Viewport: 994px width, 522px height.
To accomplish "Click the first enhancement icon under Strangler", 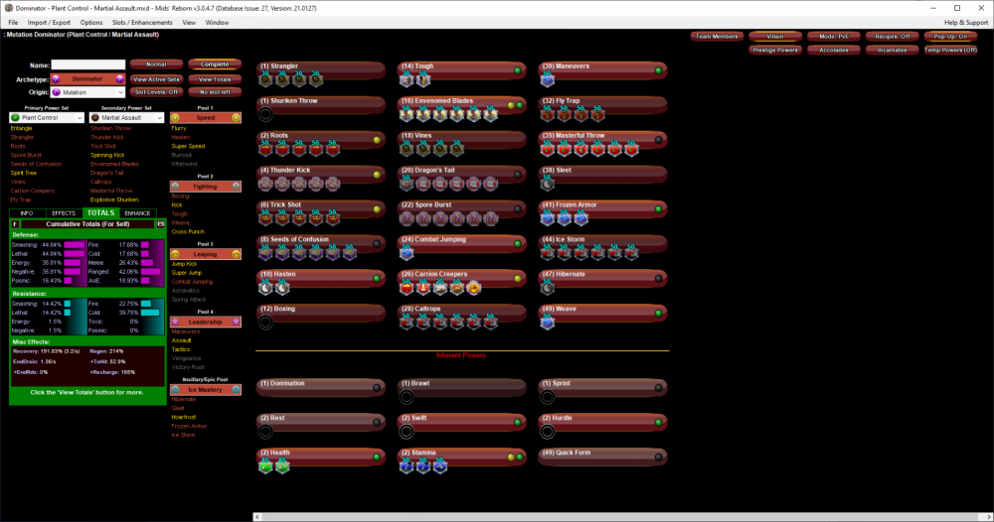I will (x=265, y=79).
